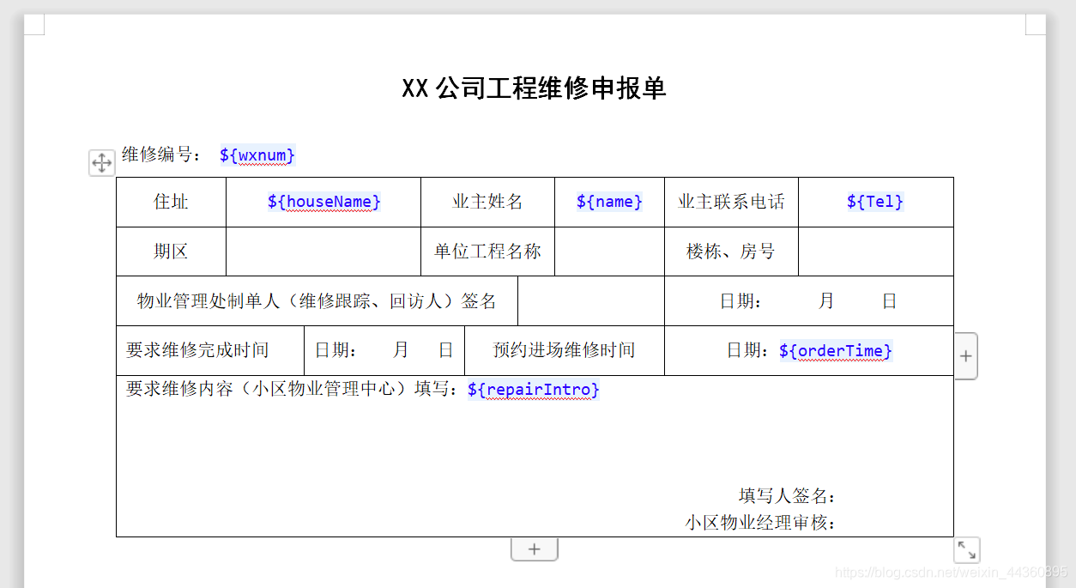This screenshot has width=1076, height=588.
Task: Click the table move handle icon
Action: pyautogui.click(x=101, y=162)
